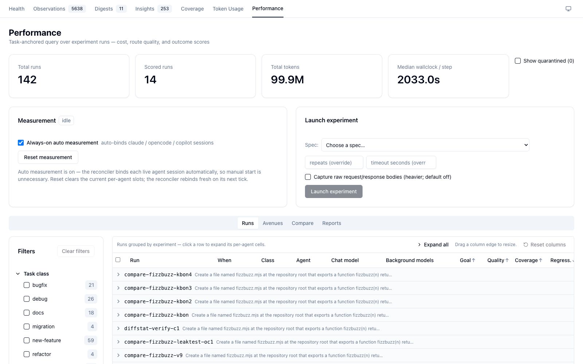Expand the compare-fizzbuzz-kbon3 row
583x364 pixels.
[118, 288]
